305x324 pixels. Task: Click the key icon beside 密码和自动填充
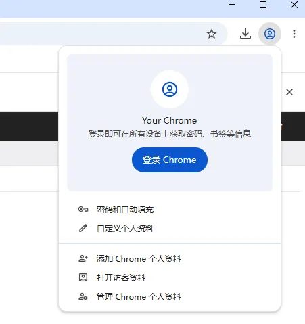tap(83, 210)
